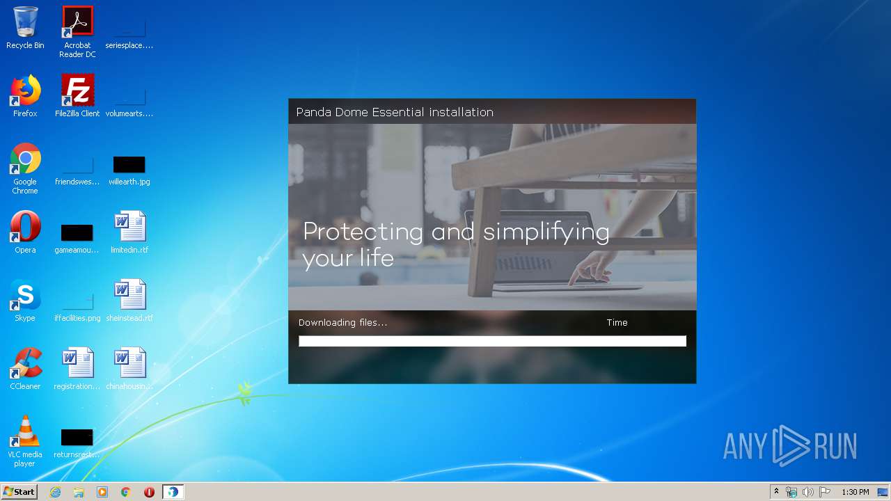
Task: Open the clock showing 1:30 PM
Action: click(x=855, y=492)
